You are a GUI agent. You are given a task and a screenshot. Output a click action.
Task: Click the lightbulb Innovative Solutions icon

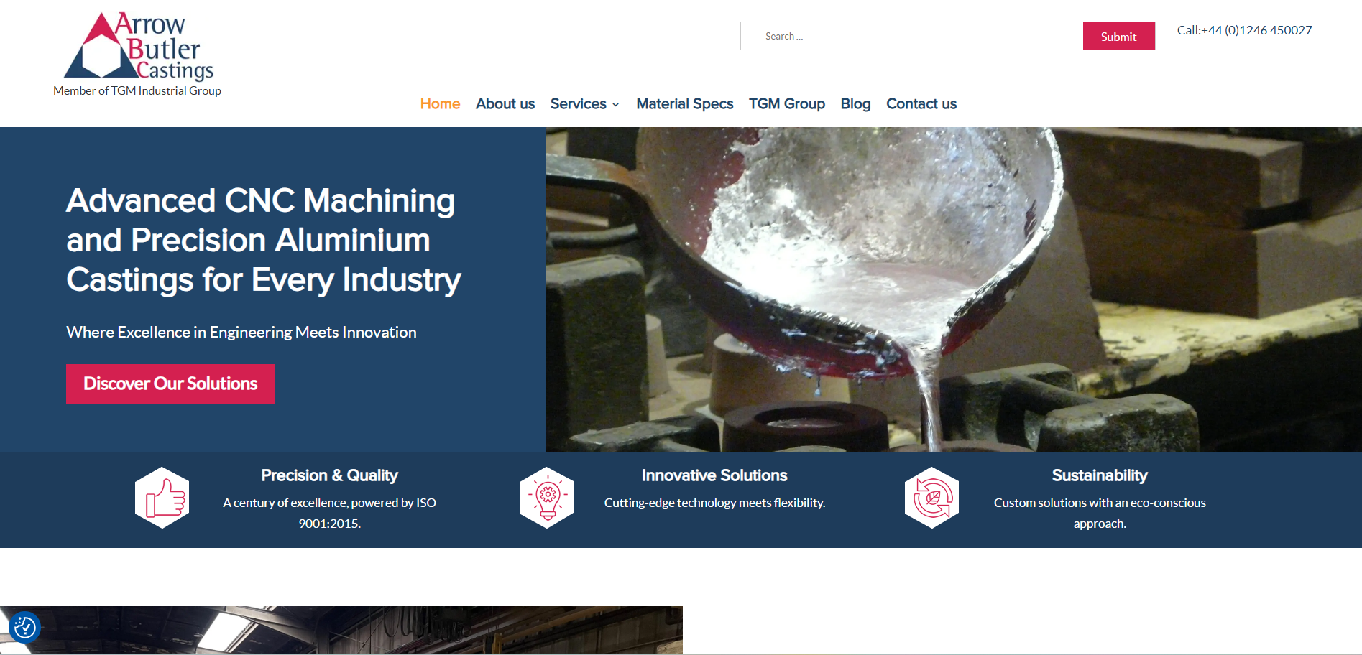(x=547, y=498)
